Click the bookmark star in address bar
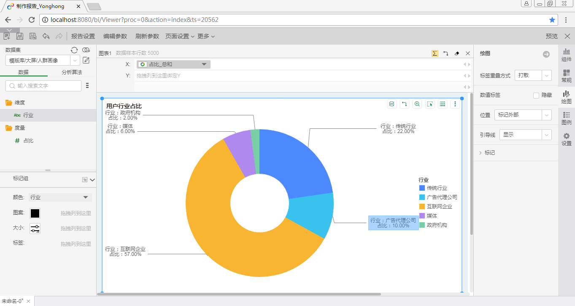Viewport: 575px width, 306px height. [552, 20]
